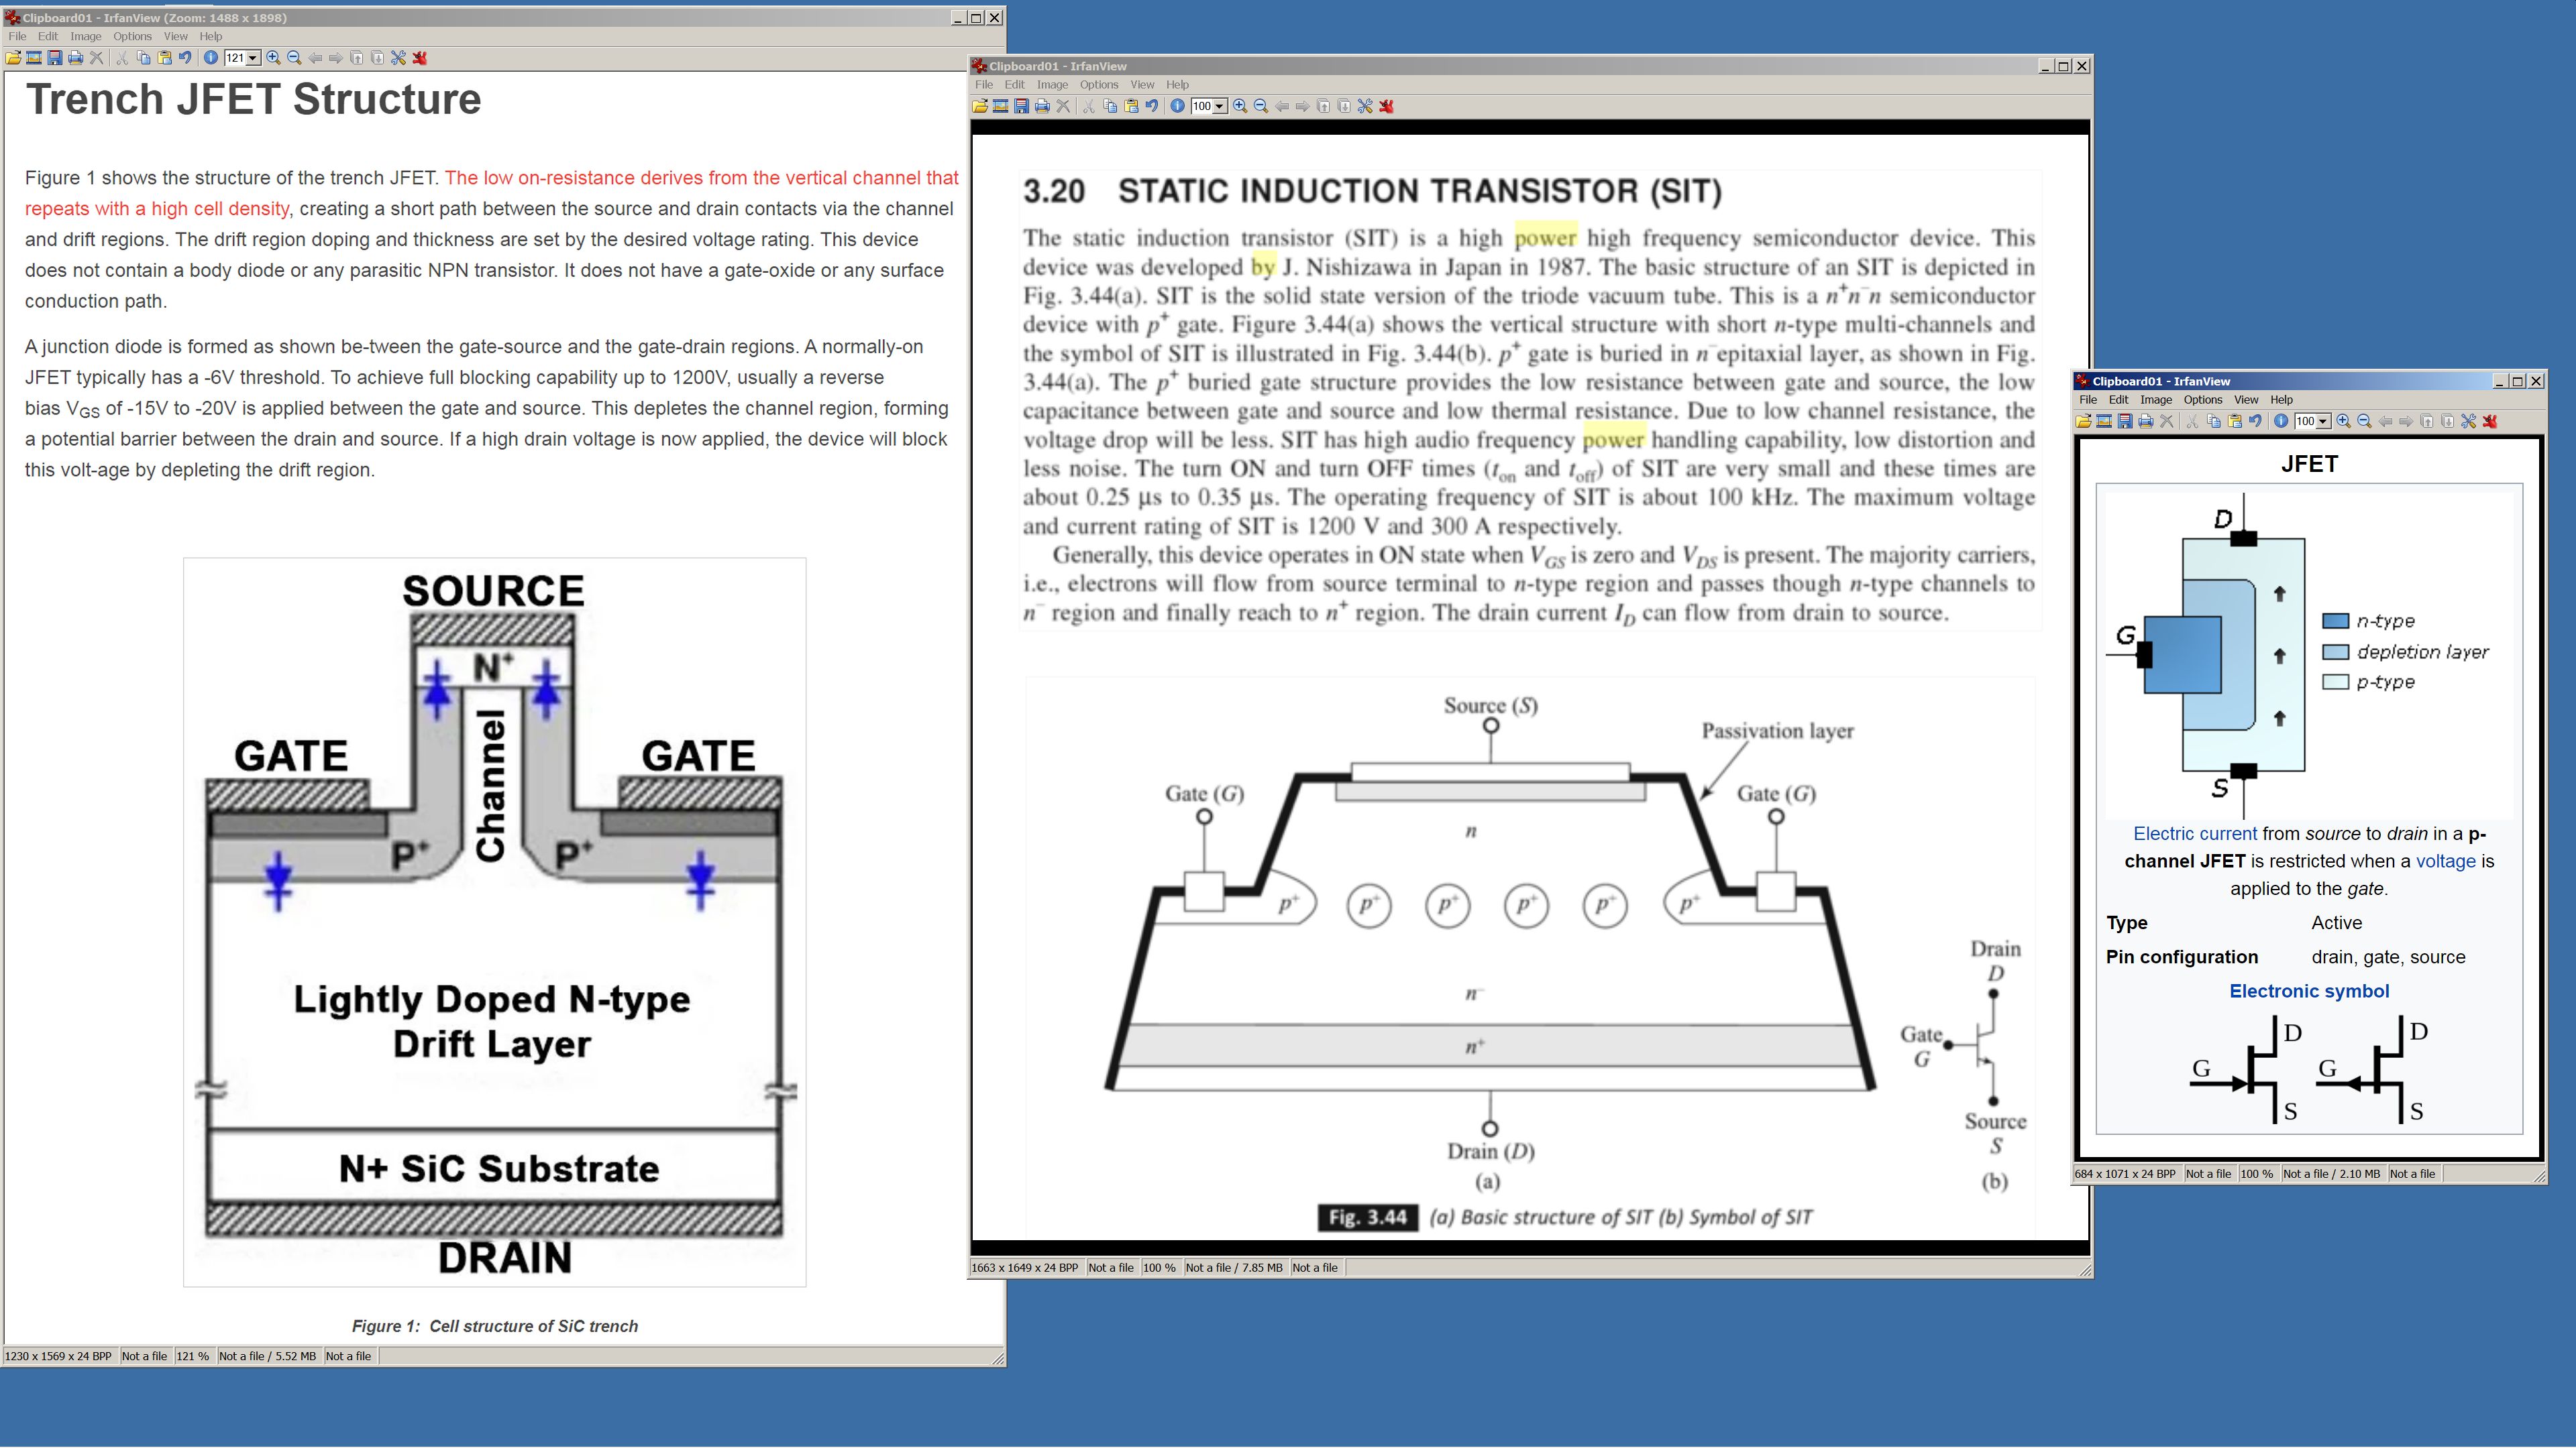Open Settings tools icon in JFET window
Screen dimensions: 2576x1448
tap(2468, 421)
